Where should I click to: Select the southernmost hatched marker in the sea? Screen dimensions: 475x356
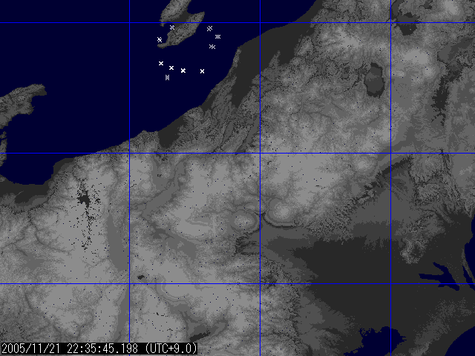(x=168, y=77)
